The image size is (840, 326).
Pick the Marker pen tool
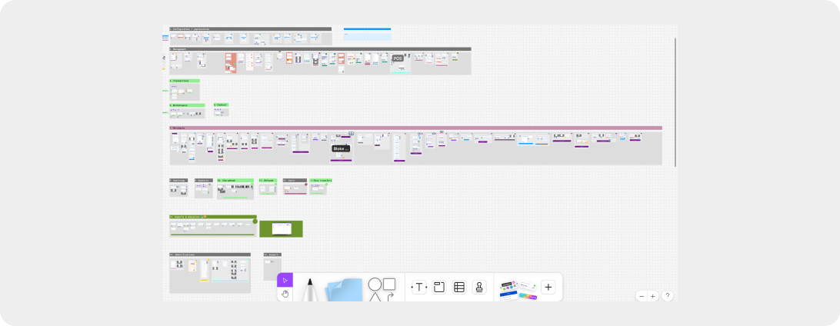(310, 290)
